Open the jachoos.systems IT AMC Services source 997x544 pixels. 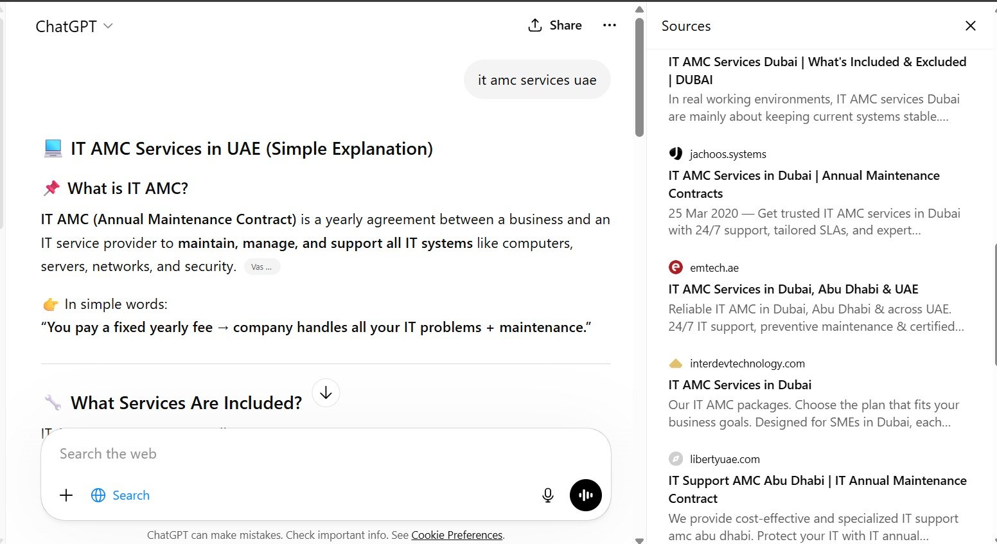coord(804,184)
